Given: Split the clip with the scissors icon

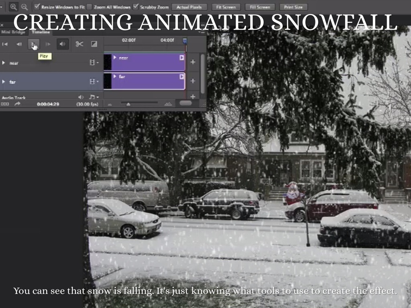Looking at the screenshot, I should 79,44.
